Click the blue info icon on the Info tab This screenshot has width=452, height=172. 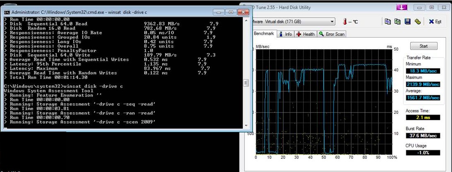pos(281,34)
